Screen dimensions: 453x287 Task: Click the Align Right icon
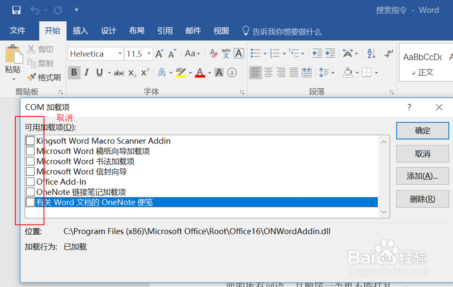point(281,72)
